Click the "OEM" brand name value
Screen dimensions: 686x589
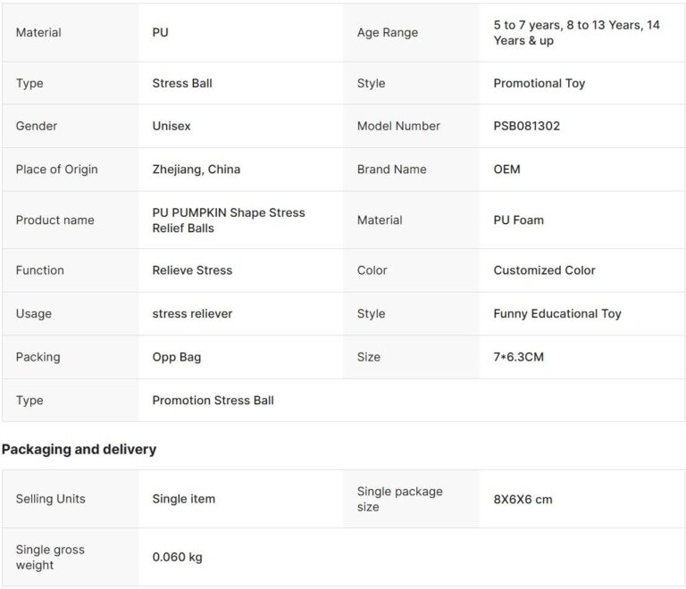pos(506,169)
